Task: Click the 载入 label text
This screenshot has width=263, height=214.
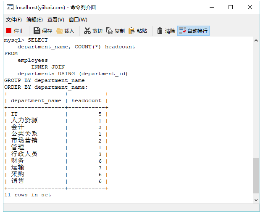Action: (69, 31)
